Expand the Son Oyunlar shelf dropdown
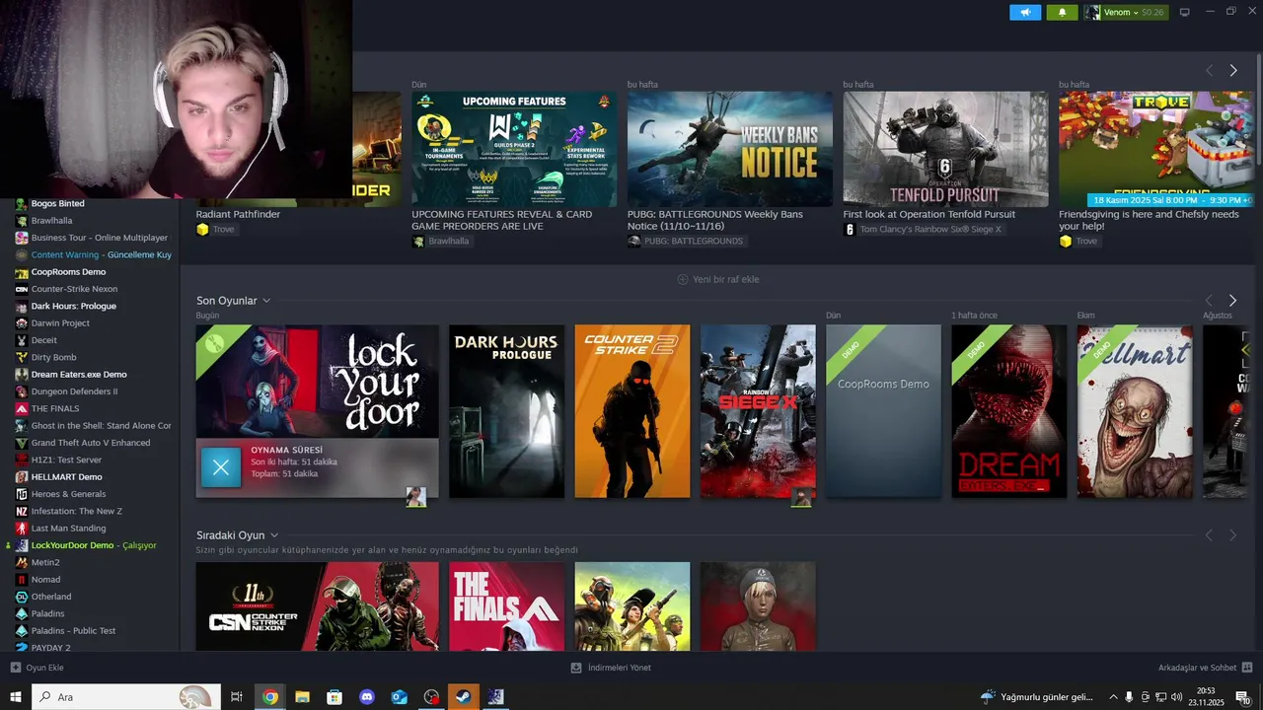The image size is (1263, 710). [x=266, y=301]
